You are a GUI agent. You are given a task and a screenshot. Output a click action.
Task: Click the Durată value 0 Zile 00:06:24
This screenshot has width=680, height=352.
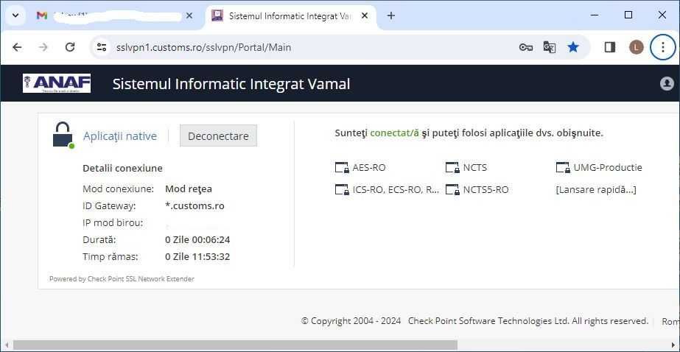point(197,240)
